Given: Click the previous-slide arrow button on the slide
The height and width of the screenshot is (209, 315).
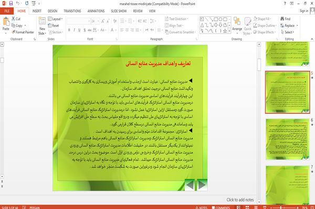Looking at the screenshot, I should (x=190, y=185).
